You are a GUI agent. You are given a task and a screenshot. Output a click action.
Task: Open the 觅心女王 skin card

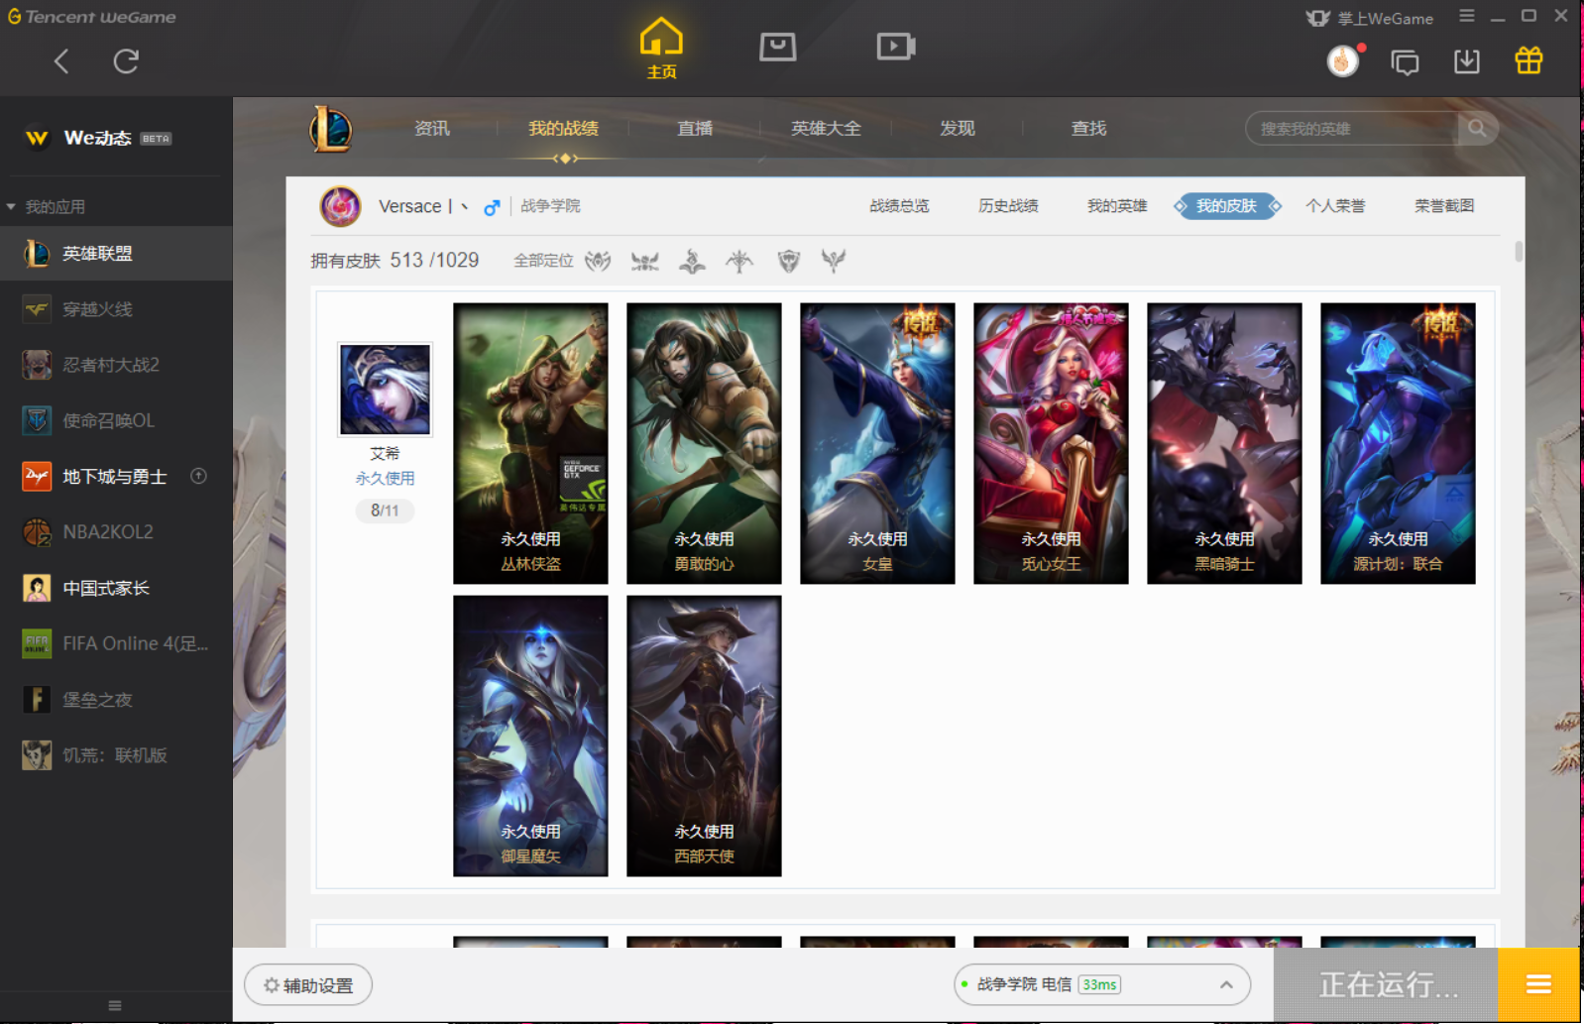[x=1051, y=443]
